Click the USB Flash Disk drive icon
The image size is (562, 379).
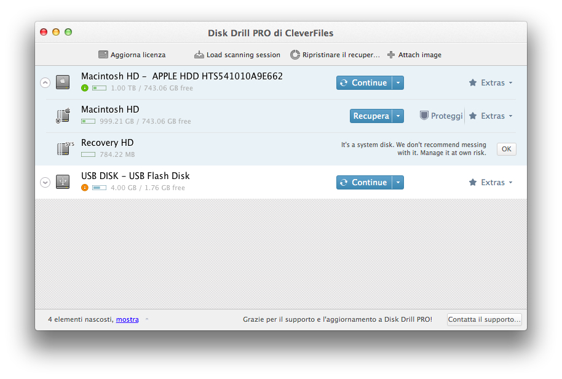click(x=62, y=182)
